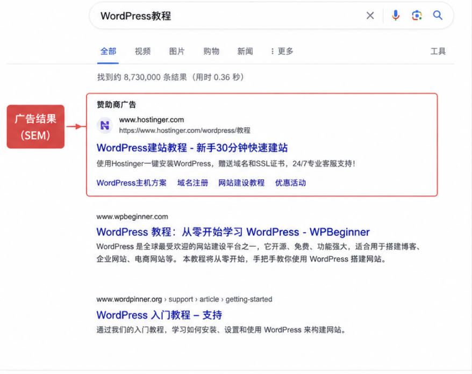Screen dimensions: 472x374
Task: Open the WordPress 入门教程 – 支持 result
Action: (x=159, y=315)
